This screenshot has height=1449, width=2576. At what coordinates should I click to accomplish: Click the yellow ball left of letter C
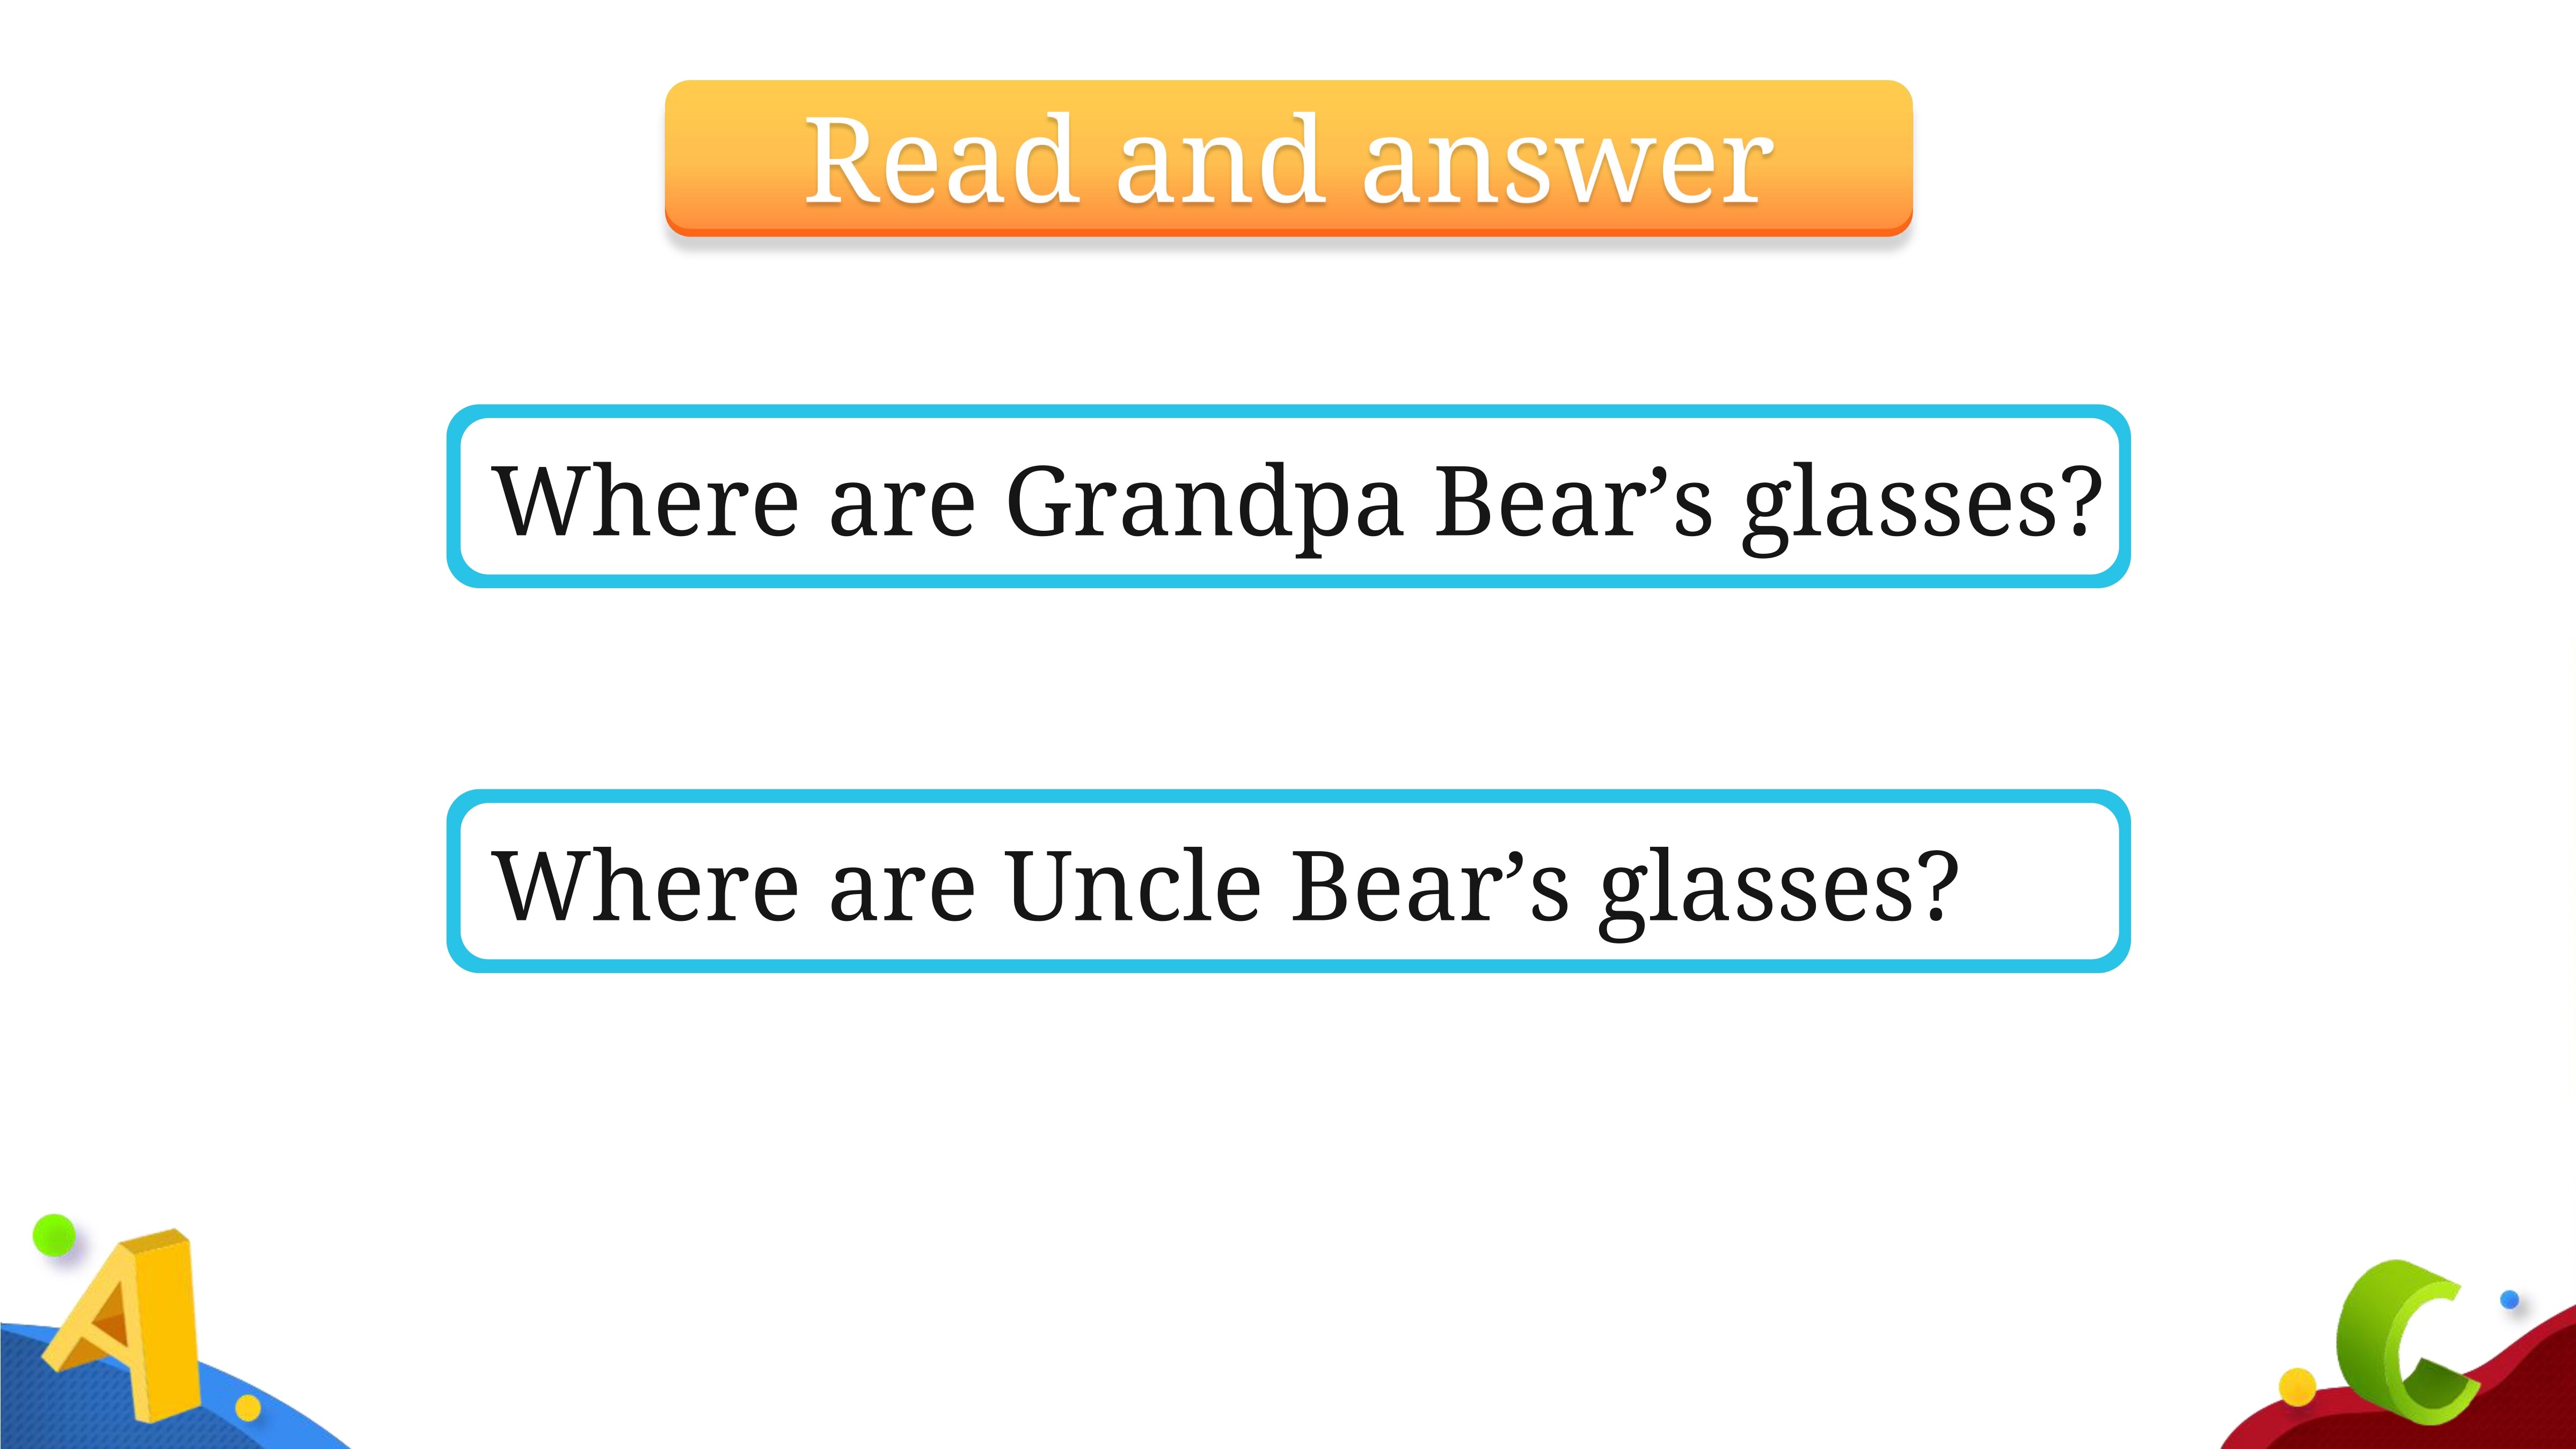click(2297, 1387)
